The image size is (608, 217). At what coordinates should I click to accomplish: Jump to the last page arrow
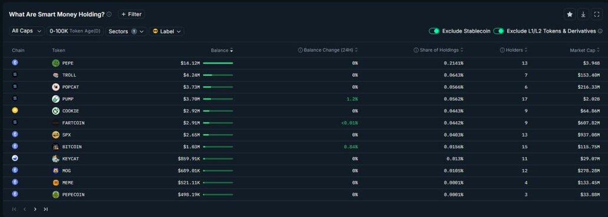46,209
